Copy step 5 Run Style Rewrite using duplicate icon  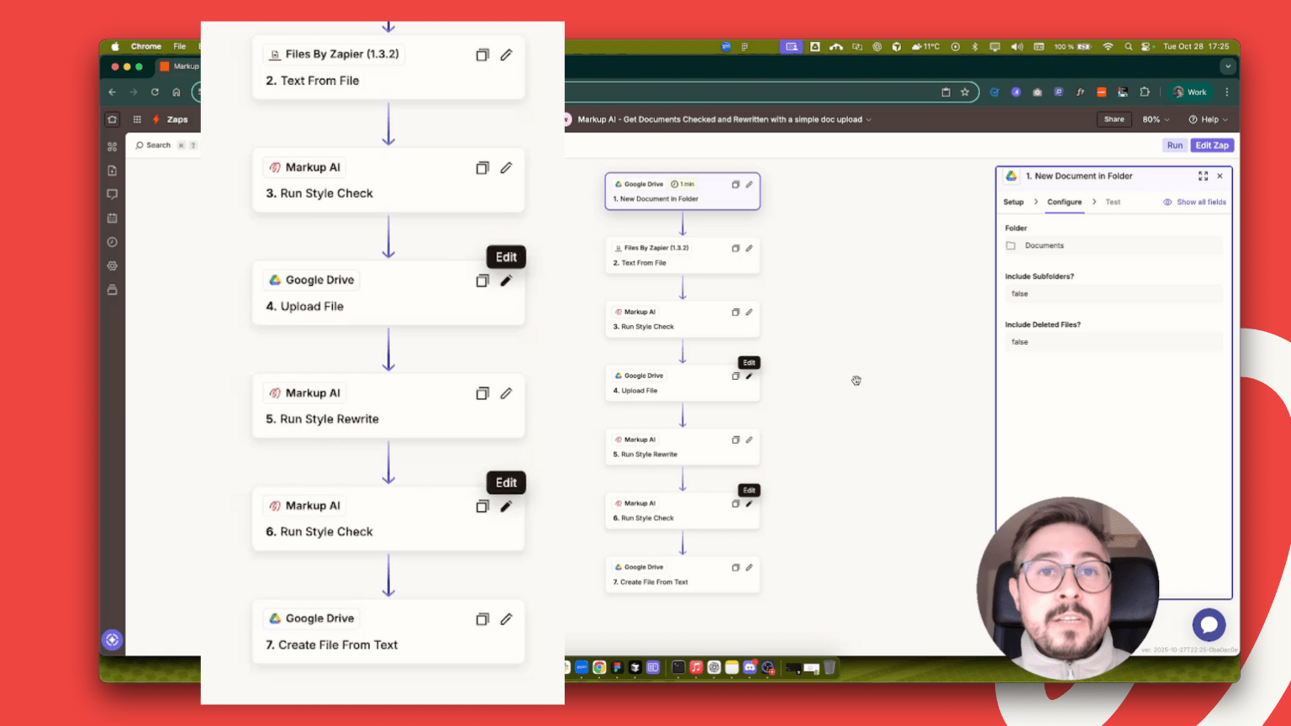(x=482, y=392)
